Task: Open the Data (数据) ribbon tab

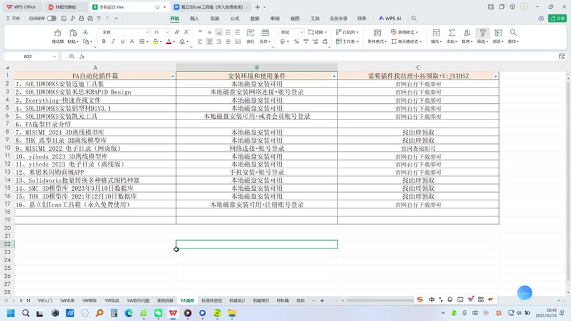Action: tap(255, 19)
